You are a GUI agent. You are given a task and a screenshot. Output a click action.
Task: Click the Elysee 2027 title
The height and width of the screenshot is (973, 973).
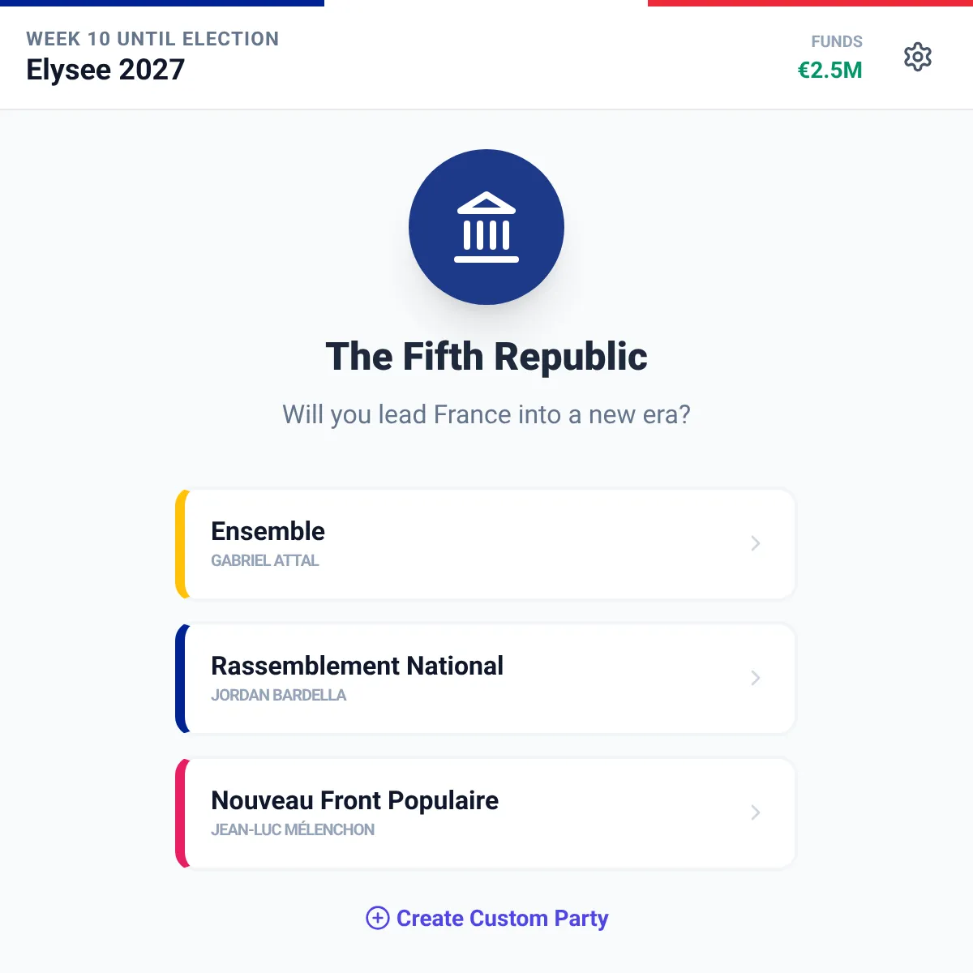105,70
